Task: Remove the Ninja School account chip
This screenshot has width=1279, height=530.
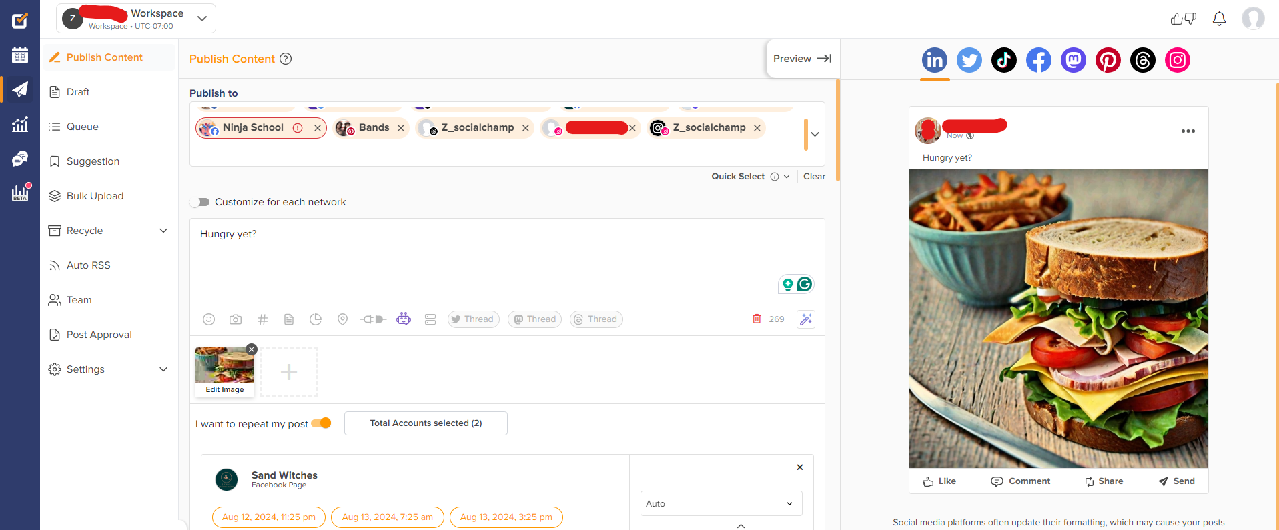Action: click(x=318, y=128)
